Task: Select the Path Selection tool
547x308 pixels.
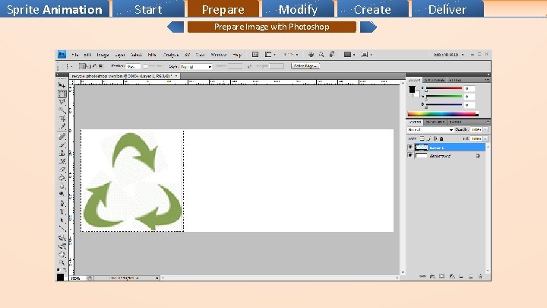Action: point(62,220)
